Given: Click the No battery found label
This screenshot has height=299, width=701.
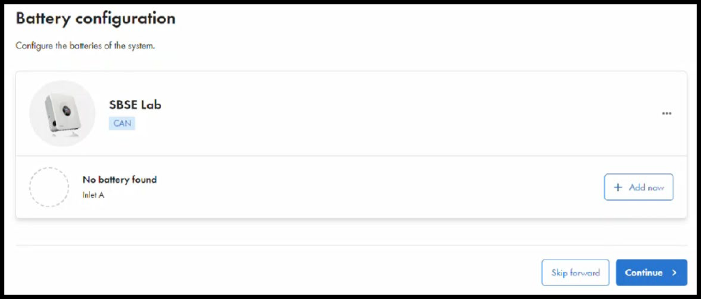Looking at the screenshot, I should [119, 180].
